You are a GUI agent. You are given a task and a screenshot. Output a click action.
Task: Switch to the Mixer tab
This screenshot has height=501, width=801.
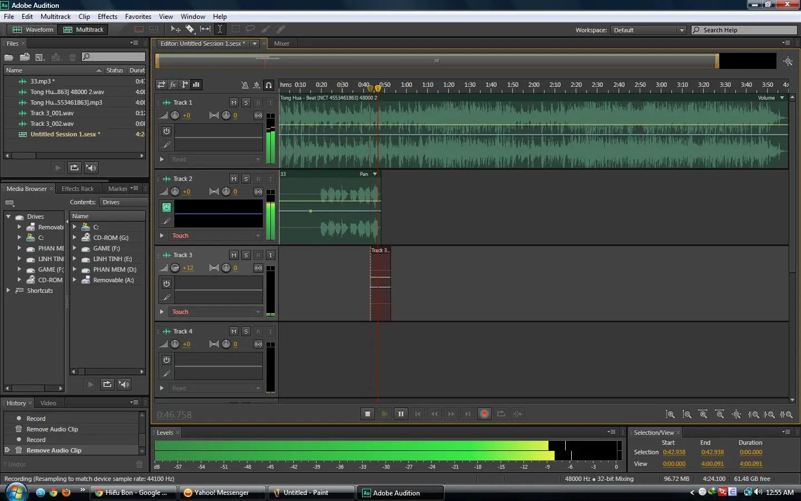(282, 43)
